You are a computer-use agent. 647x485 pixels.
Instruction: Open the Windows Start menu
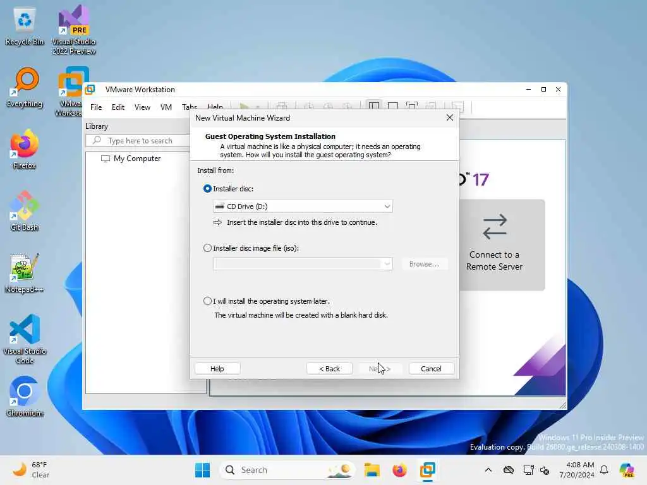[x=202, y=470]
